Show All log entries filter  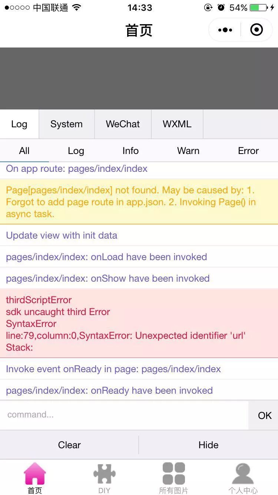(x=24, y=151)
